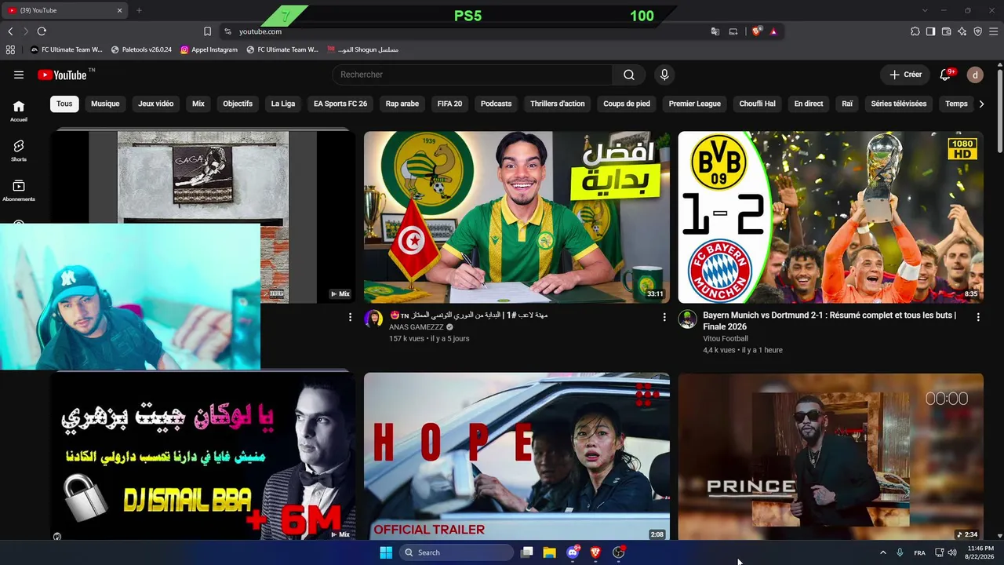The height and width of the screenshot is (565, 1004).
Task: Expand the system tray hidden icons chevron
Action: [x=882, y=552]
